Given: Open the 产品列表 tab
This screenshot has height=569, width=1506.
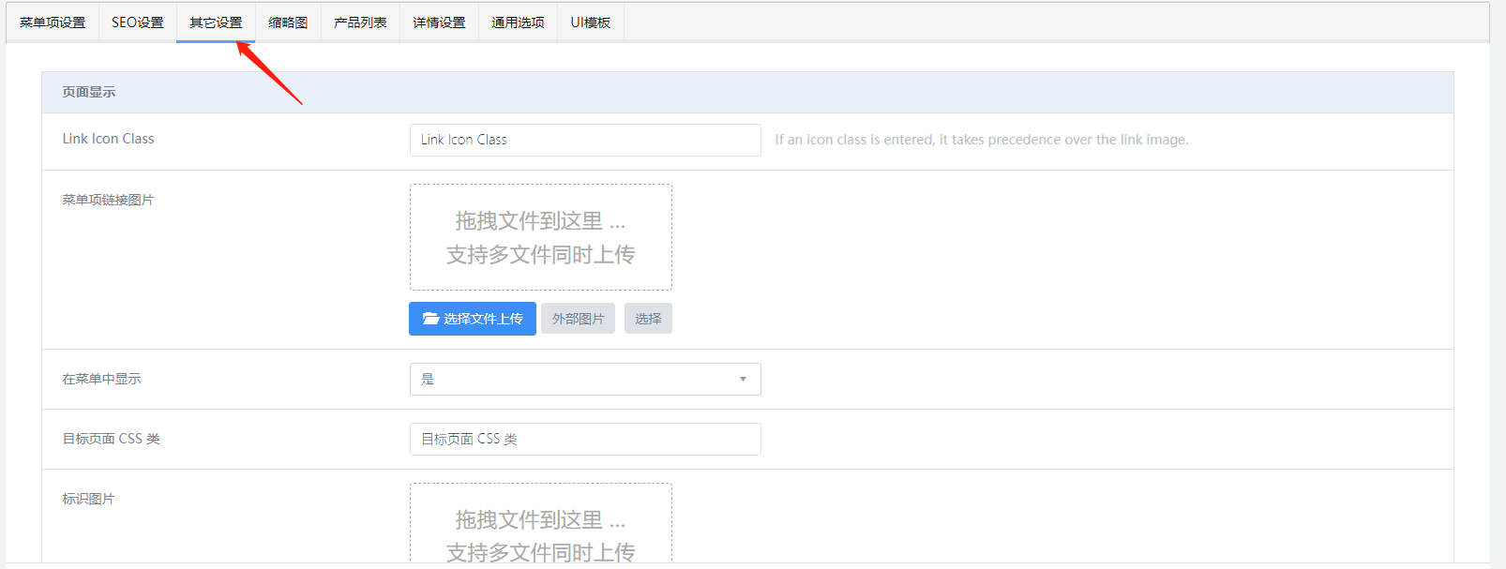Looking at the screenshot, I should [360, 22].
